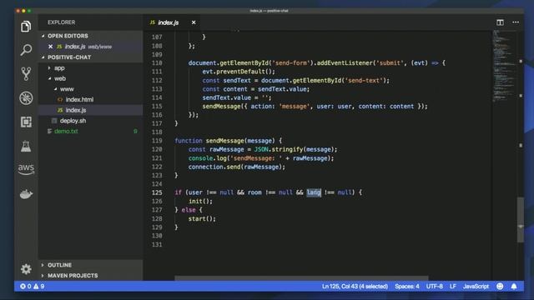Viewport: 534px width, 300px height.
Task: Open the Test beaker view
Action: coord(26,147)
